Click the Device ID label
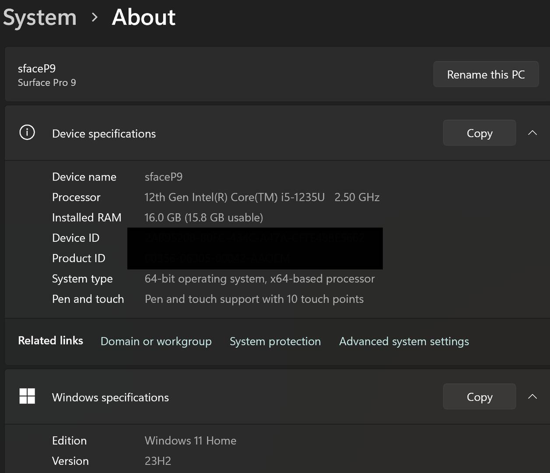Viewport: 550px width, 473px height. [x=76, y=238]
